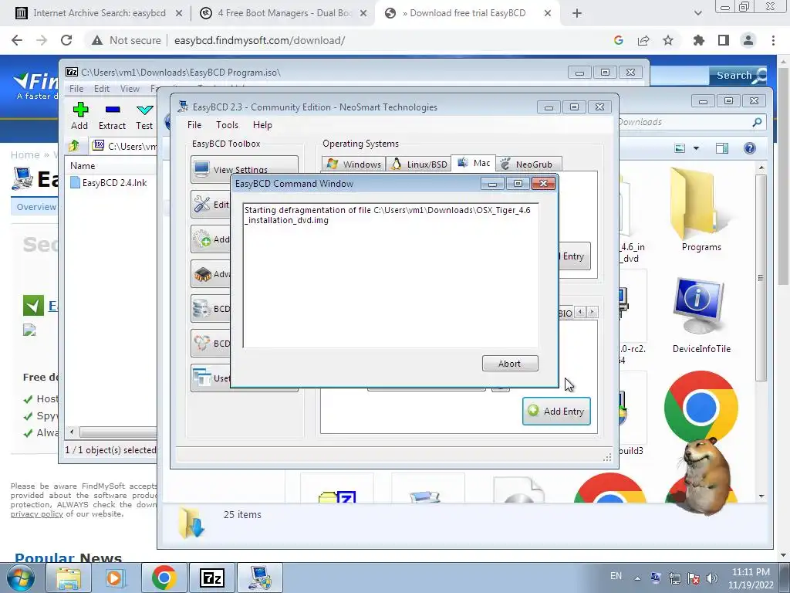Switch to the Linux/BSD tab
The height and width of the screenshot is (593, 790).
[x=419, y=164]
